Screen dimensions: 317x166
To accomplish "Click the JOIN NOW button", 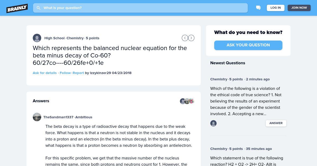I will [299, 8].
